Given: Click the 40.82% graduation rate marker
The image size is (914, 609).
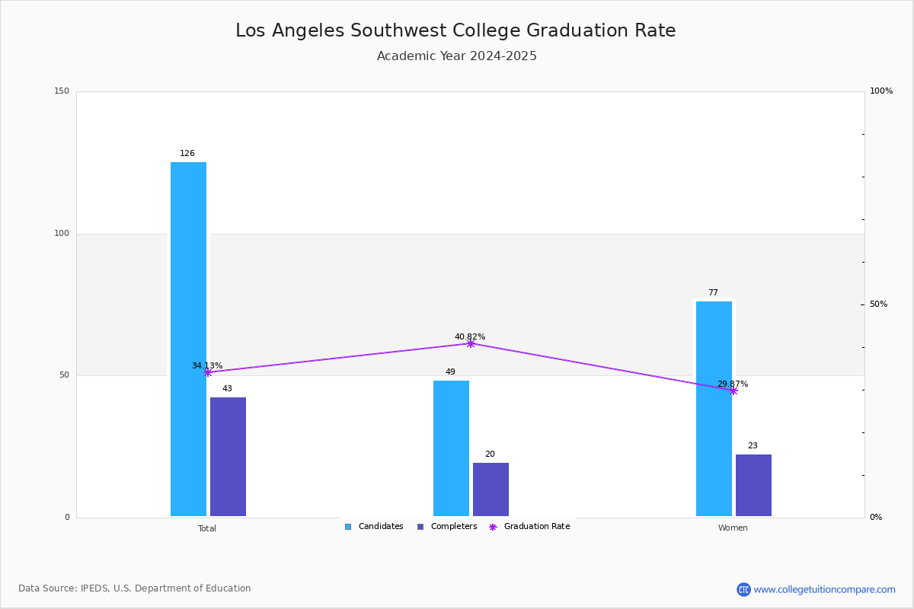Looking at the screenshot, I should pyautogui.click(x=470, y=343).
